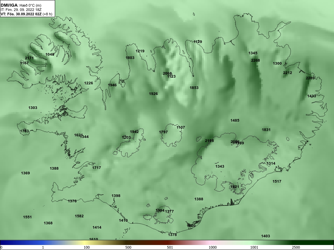Image resolution: width=334 pixels, height=250 pixels.
Task: Select the 1853 value
Action: [x=194, y=88]
